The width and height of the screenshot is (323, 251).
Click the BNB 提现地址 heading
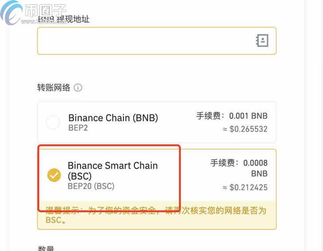pyautogui.click(x=63, y=19)
